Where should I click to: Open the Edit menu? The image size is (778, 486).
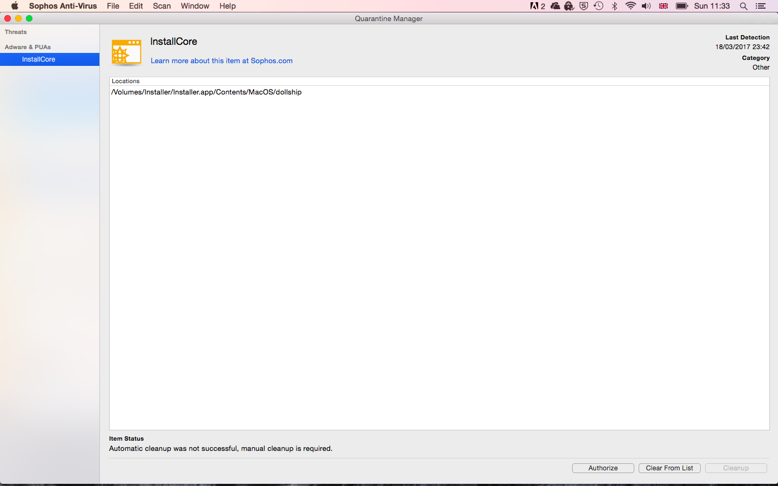tap(136, 6)
